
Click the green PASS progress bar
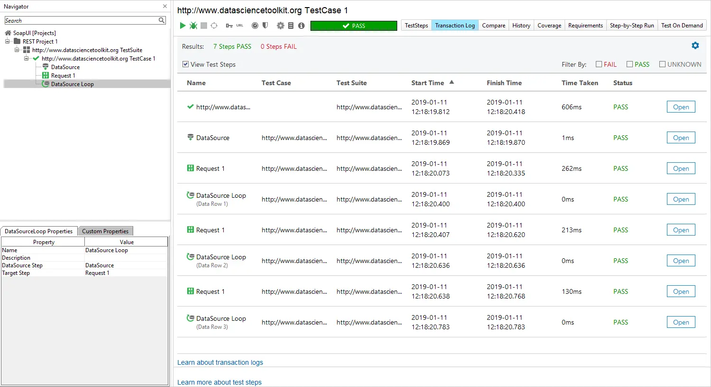click(354, 26)
